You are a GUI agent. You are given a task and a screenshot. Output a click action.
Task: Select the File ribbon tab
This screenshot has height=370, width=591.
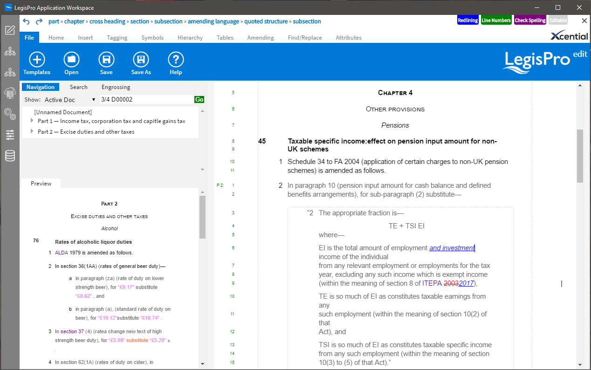pos(29,38)
